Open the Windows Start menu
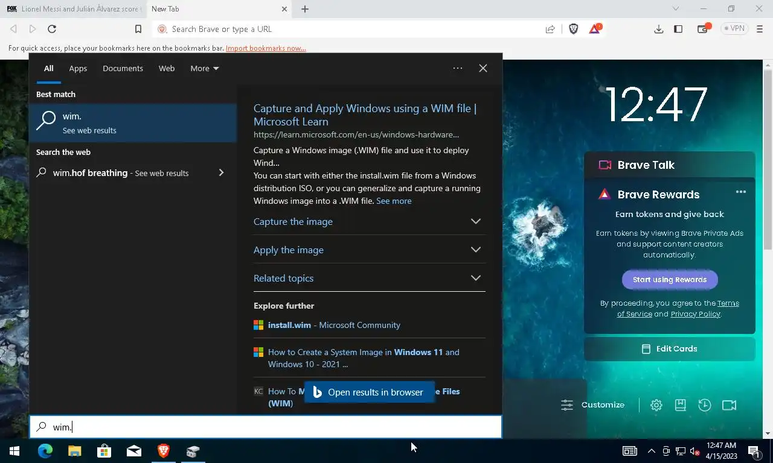This screenshot has width=773, height=463. pyautogui.click(x=14, y=451)
